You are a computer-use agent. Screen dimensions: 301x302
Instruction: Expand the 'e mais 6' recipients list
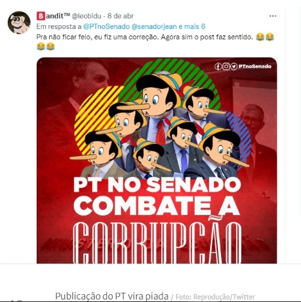coord(192,26)
